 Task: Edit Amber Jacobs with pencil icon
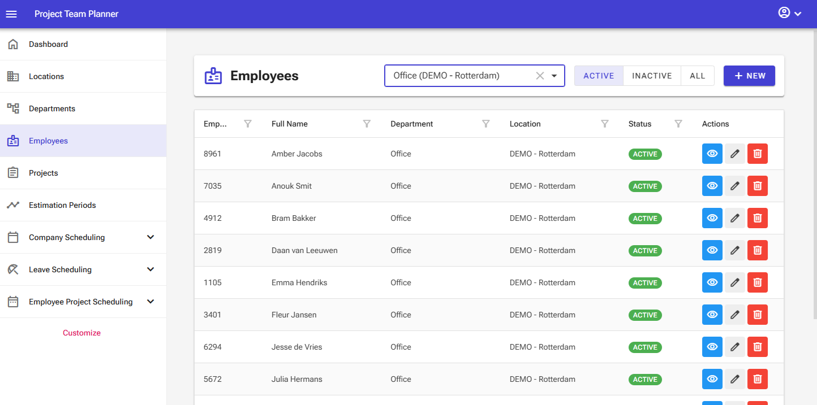[x=735, y=154]
